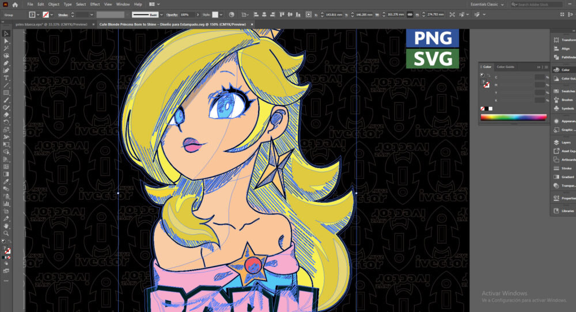Click the Home icon
The width and height of the screenshot is (576, 312).
(15, 5)
